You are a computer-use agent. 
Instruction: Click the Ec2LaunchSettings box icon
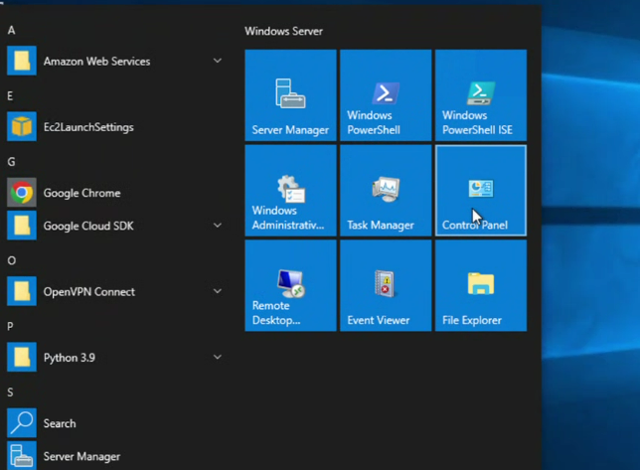(22, 126)
